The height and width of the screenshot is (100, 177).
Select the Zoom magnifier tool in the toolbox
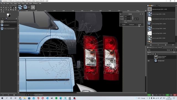[4, 12]
